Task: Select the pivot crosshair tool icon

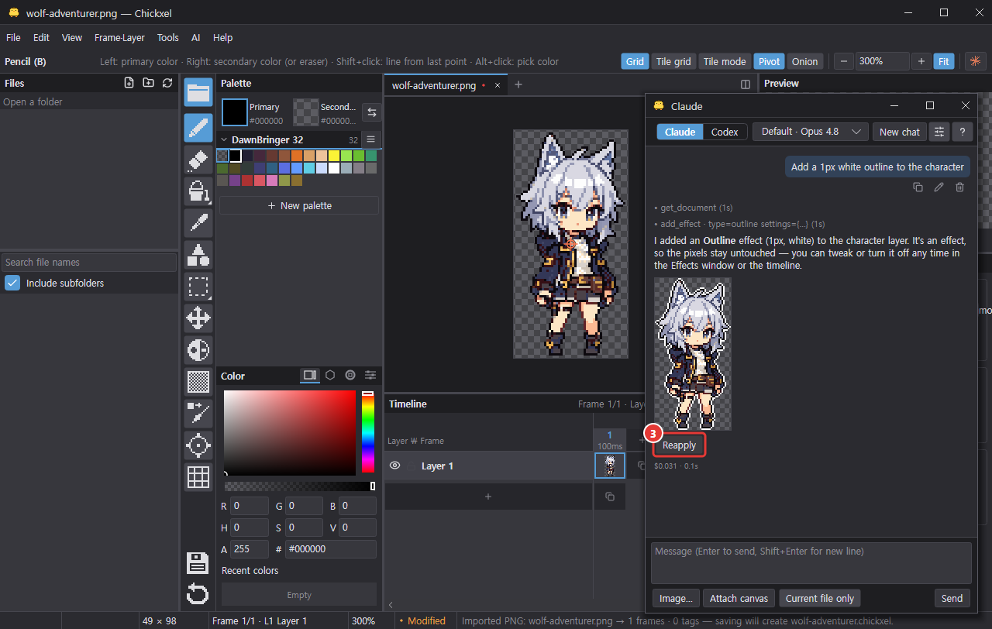Action: pyautogui.click(x=198, y=445)
